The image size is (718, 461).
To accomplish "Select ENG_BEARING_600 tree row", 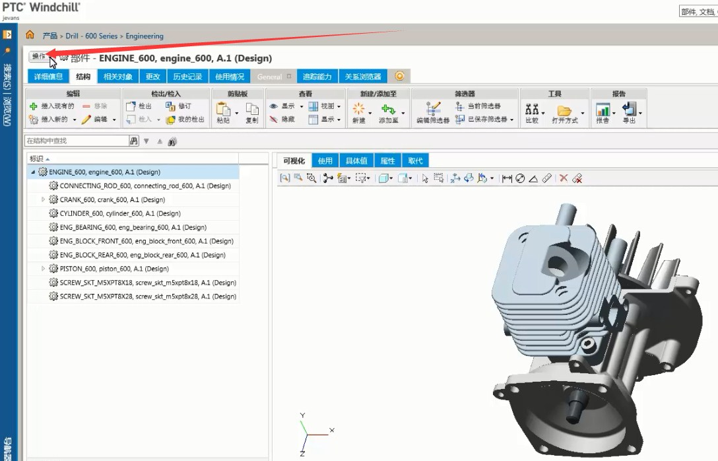I will tap(133, 227).
